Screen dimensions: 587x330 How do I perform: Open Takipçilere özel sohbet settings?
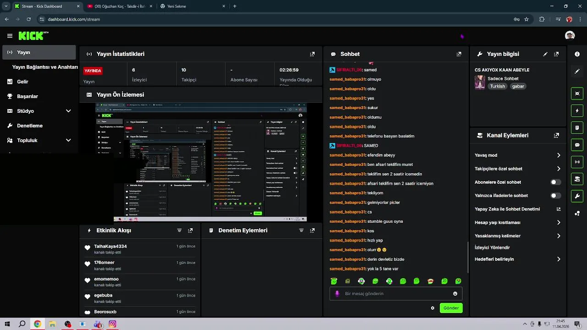click(518, 169)
